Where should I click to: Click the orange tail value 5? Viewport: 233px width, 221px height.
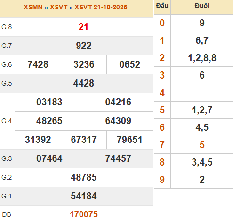(x=202, y=145)
